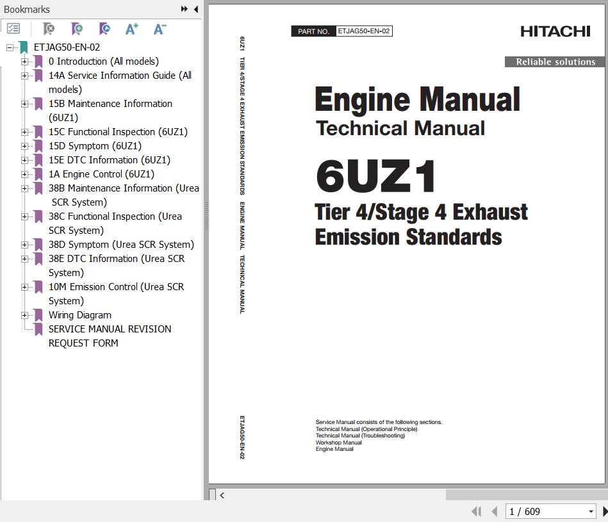Expand the 15D Symptom bookmark

pyautogui.click(x=24, y=146)
